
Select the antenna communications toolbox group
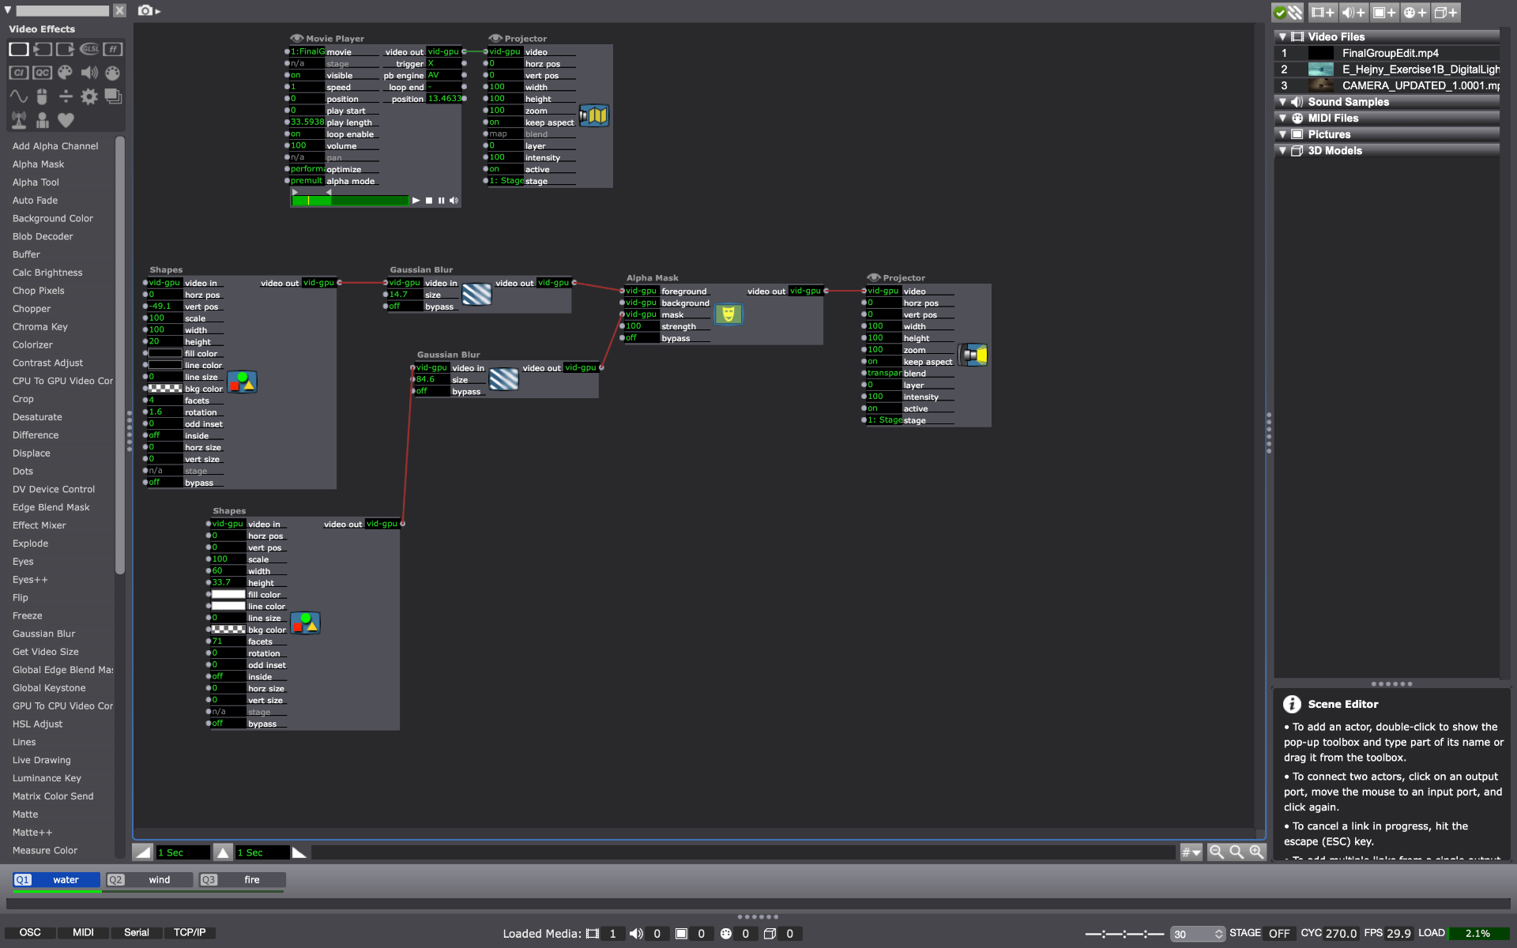(x=19, y=120)
